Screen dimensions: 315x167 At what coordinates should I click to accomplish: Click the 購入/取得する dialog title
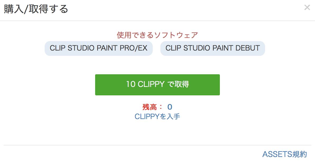pyautogui.click(x=36, y=9)
